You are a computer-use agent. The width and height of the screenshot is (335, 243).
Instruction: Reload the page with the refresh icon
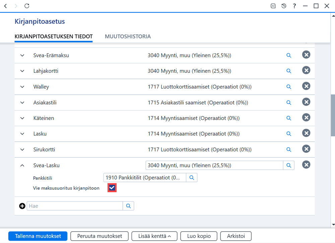coord(27,6)
